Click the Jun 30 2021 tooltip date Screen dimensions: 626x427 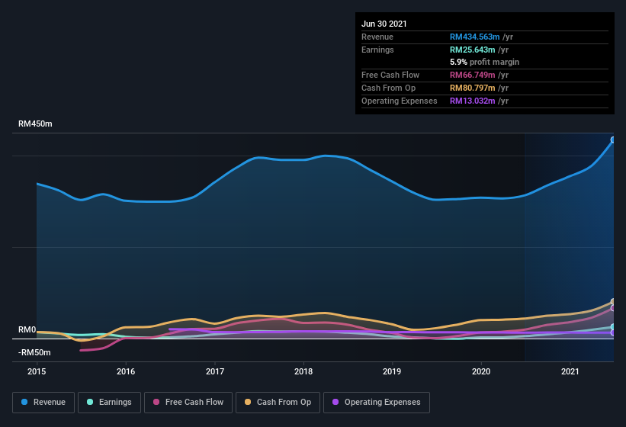(384, 24)
